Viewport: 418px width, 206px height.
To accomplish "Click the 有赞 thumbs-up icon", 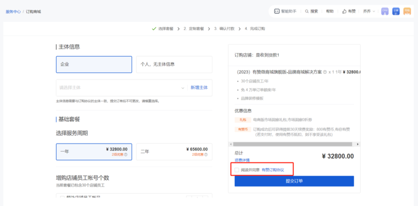I will click(x=344, y=11).
